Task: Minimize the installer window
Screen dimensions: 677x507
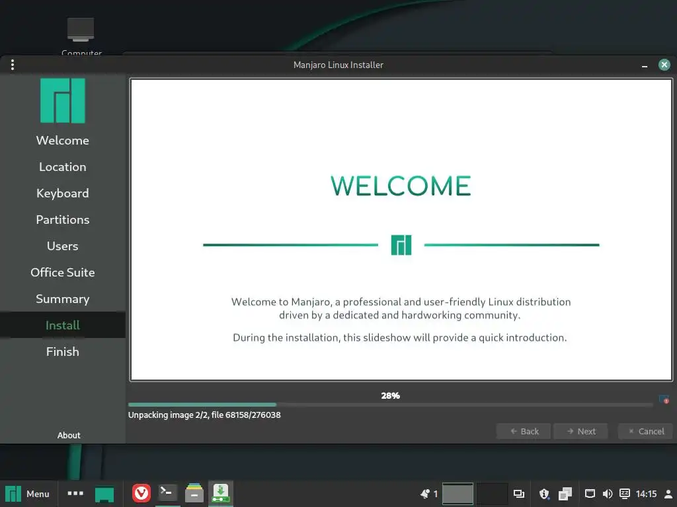Action: pyautogui.click(x=645, y=65)
